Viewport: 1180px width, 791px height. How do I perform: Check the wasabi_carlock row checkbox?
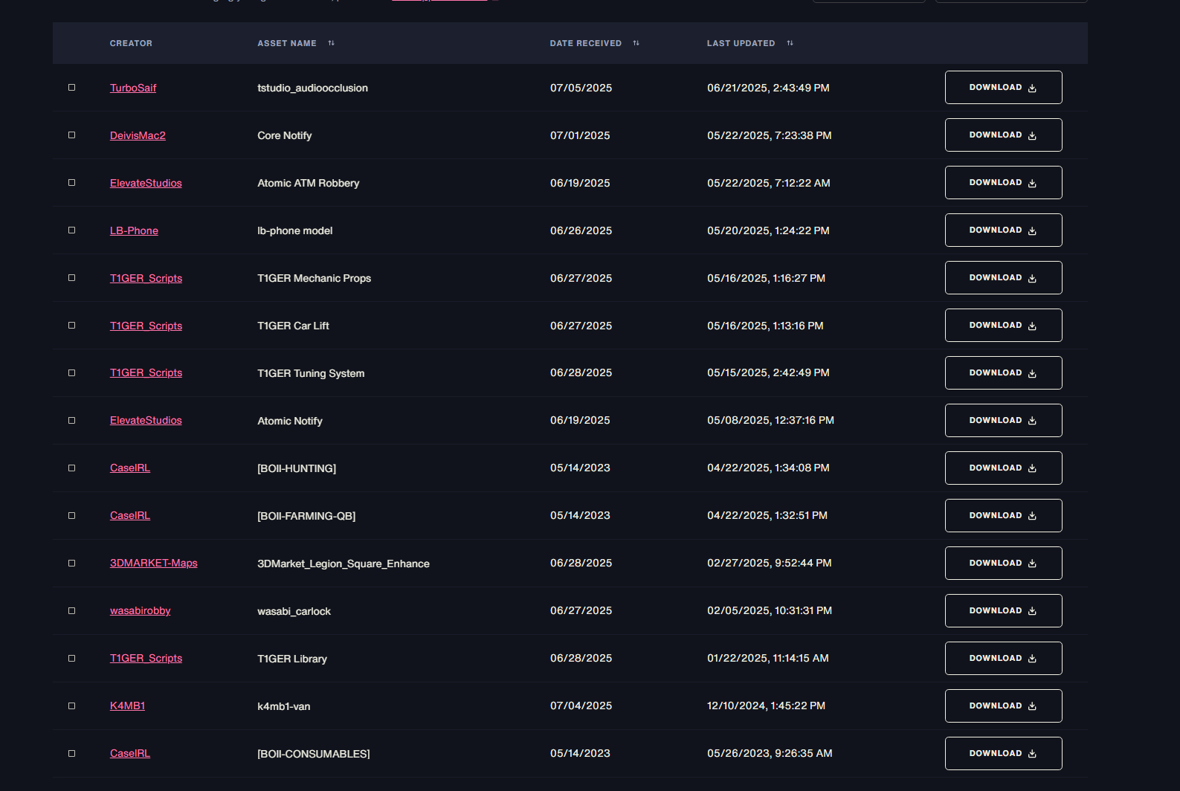point(72,611)
